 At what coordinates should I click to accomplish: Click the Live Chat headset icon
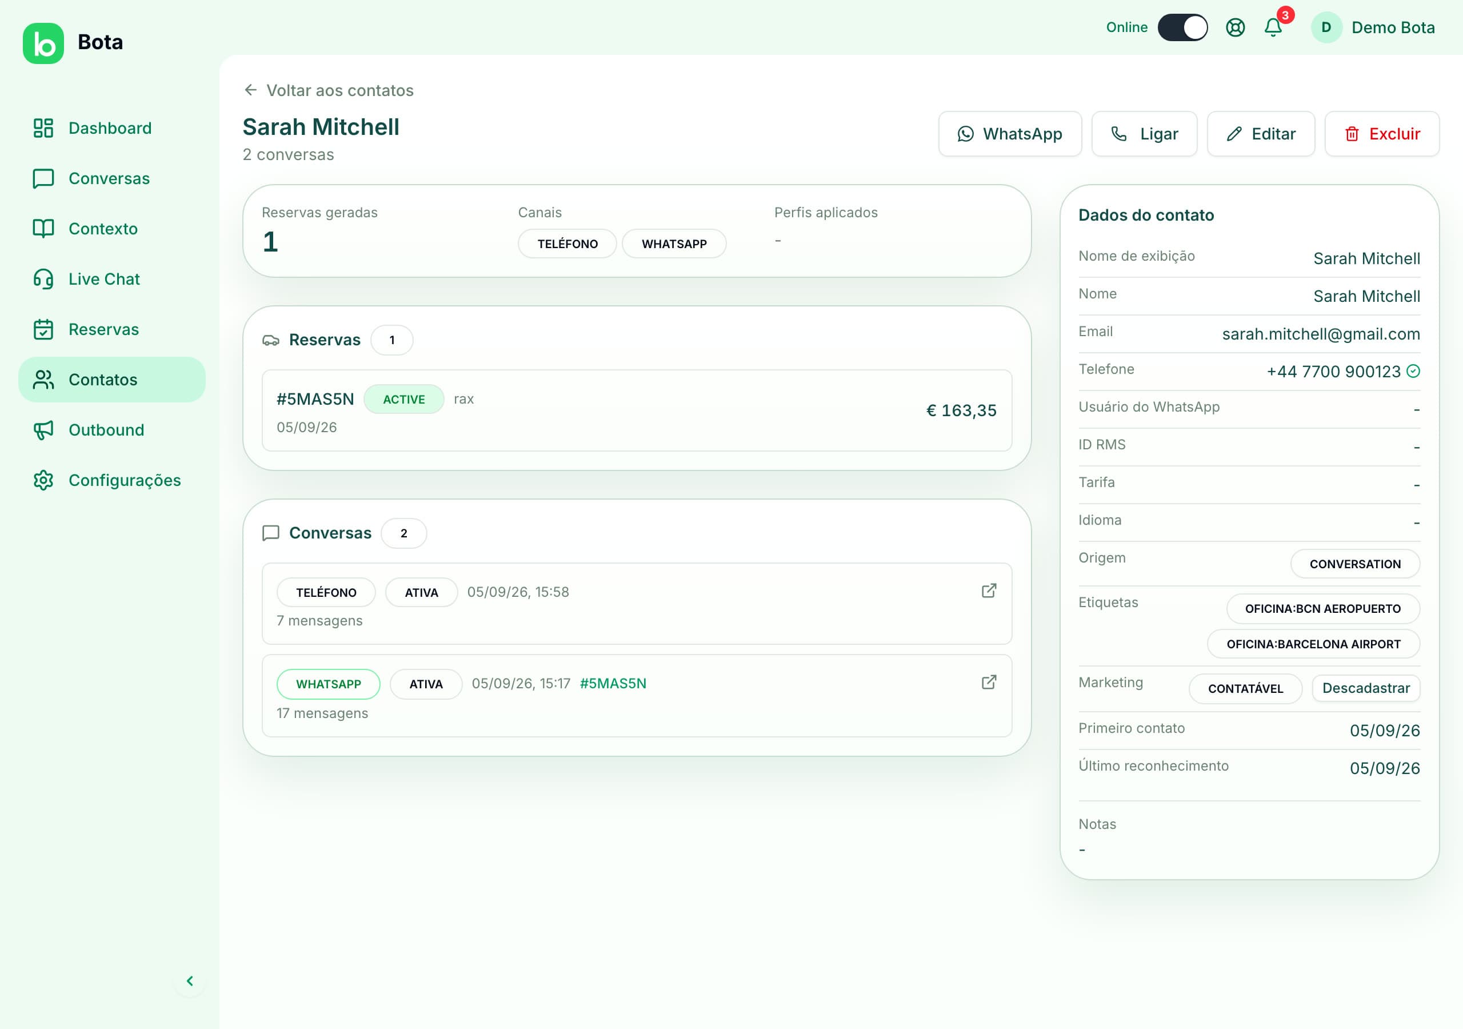point(43,279)
